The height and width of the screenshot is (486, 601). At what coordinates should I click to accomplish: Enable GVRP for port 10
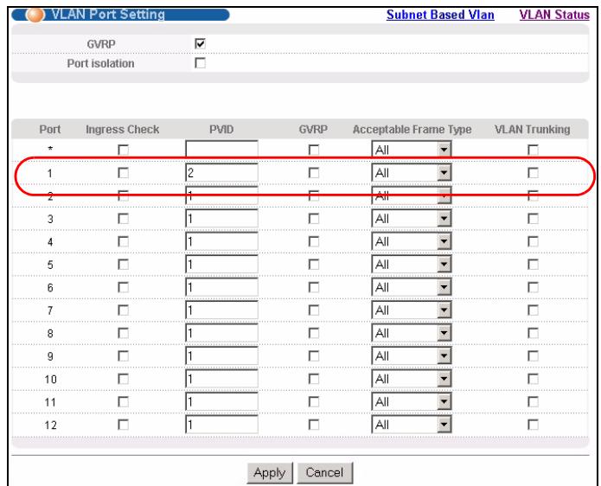click(x=314, y=379)
